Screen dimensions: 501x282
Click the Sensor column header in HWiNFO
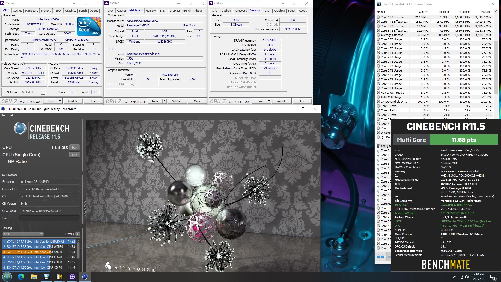[392, 12]
